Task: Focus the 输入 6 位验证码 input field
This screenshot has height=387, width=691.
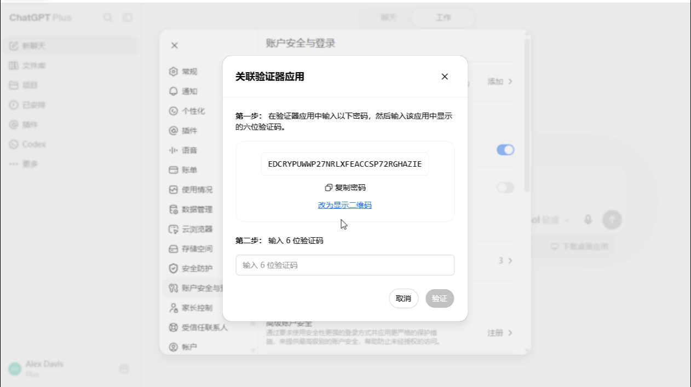Action: (x=345, y=265)
